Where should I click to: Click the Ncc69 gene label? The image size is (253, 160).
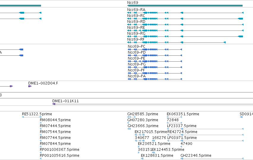tap(133, 3)
